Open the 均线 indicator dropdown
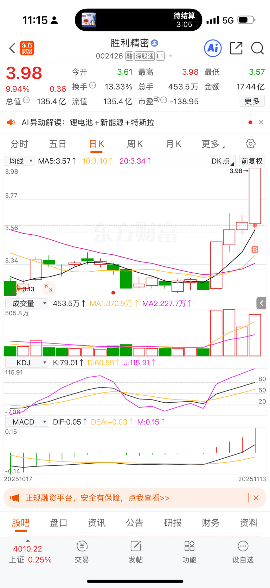 pos(19,161)
